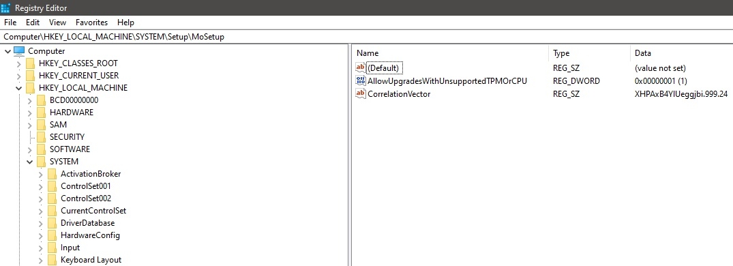
Task: Collapse SYSTEM key chevron
Action: [29, 162]
